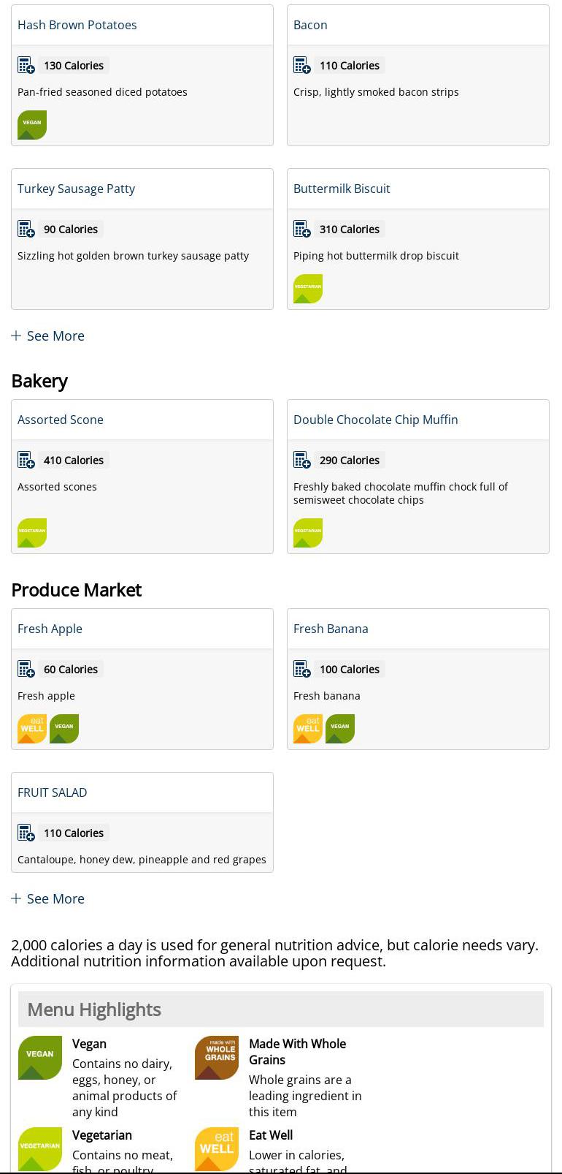Open the Hash Brown Potatoes item link
The height and width of the screenshot is (1174, 562).
point(77,25)
